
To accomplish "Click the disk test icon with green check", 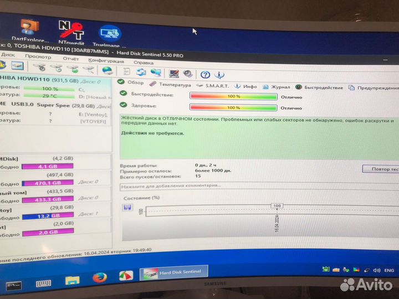I will [73, 69].
